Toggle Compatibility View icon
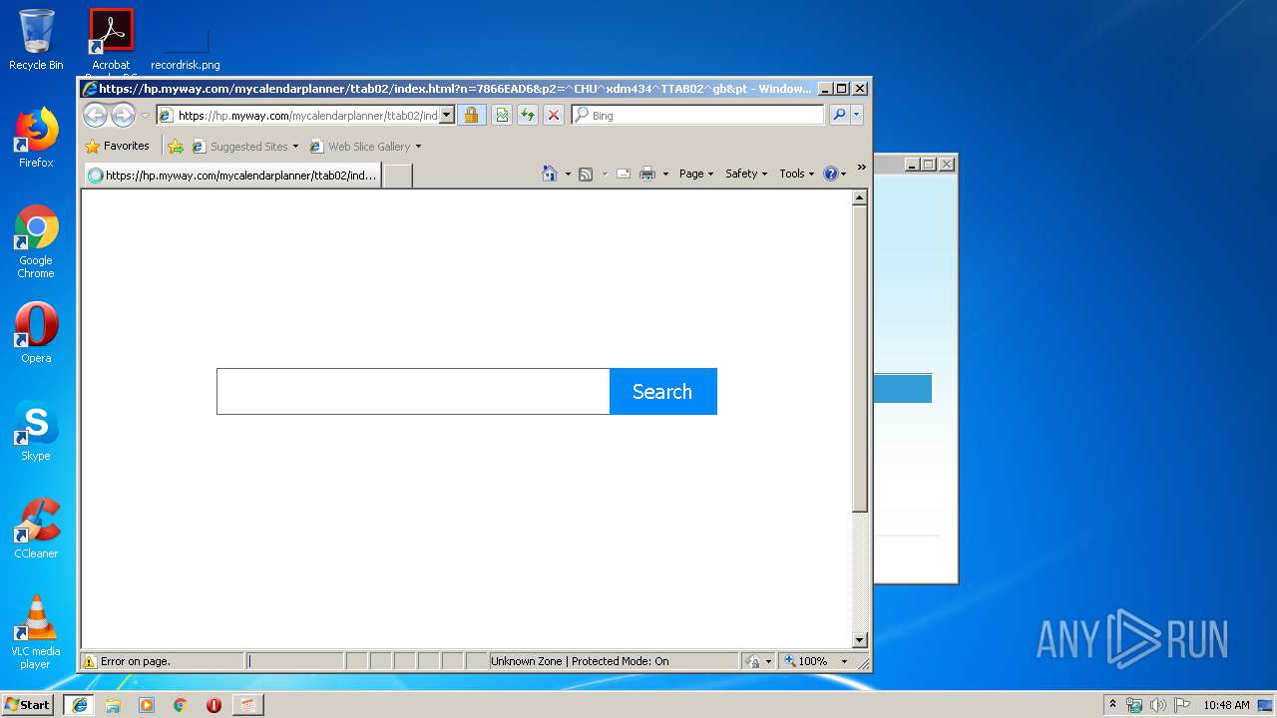The width and height of the screenshot is (1277, 718). click(x=502, y=115)
